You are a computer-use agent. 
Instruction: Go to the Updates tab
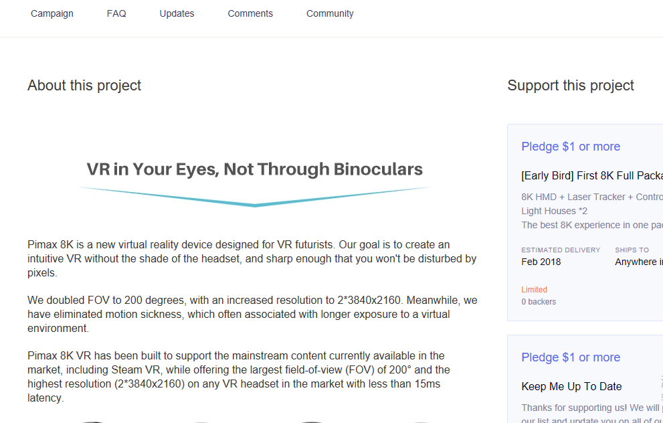coord(177,13)
